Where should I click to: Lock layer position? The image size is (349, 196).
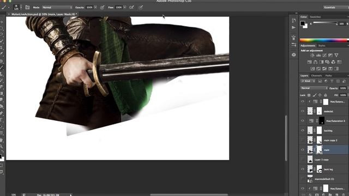click(x=320, y=95)
